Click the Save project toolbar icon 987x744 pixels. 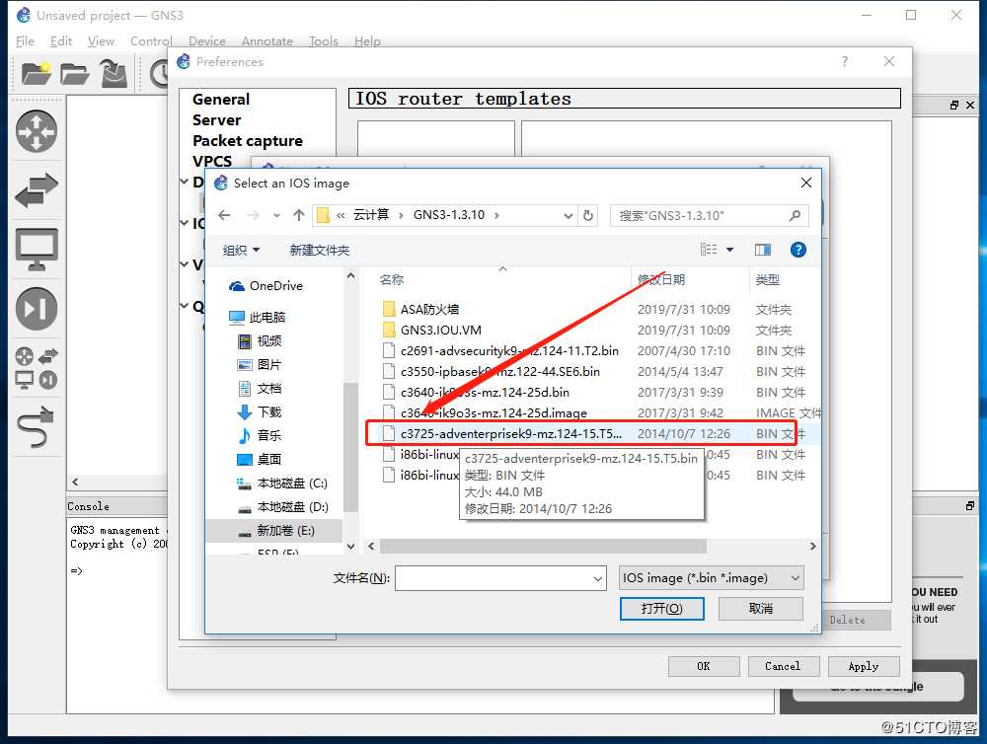click(x=114, y=73)
